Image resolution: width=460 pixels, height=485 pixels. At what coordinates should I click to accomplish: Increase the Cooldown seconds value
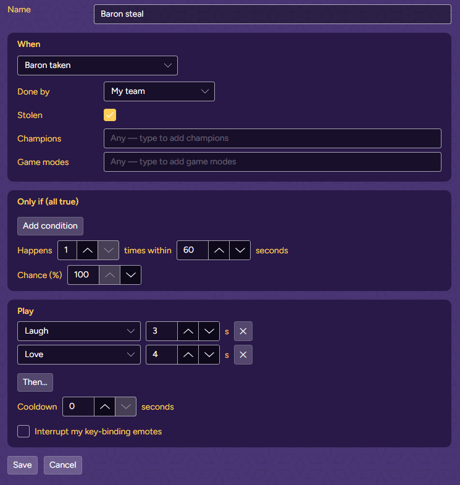point(104,407)
